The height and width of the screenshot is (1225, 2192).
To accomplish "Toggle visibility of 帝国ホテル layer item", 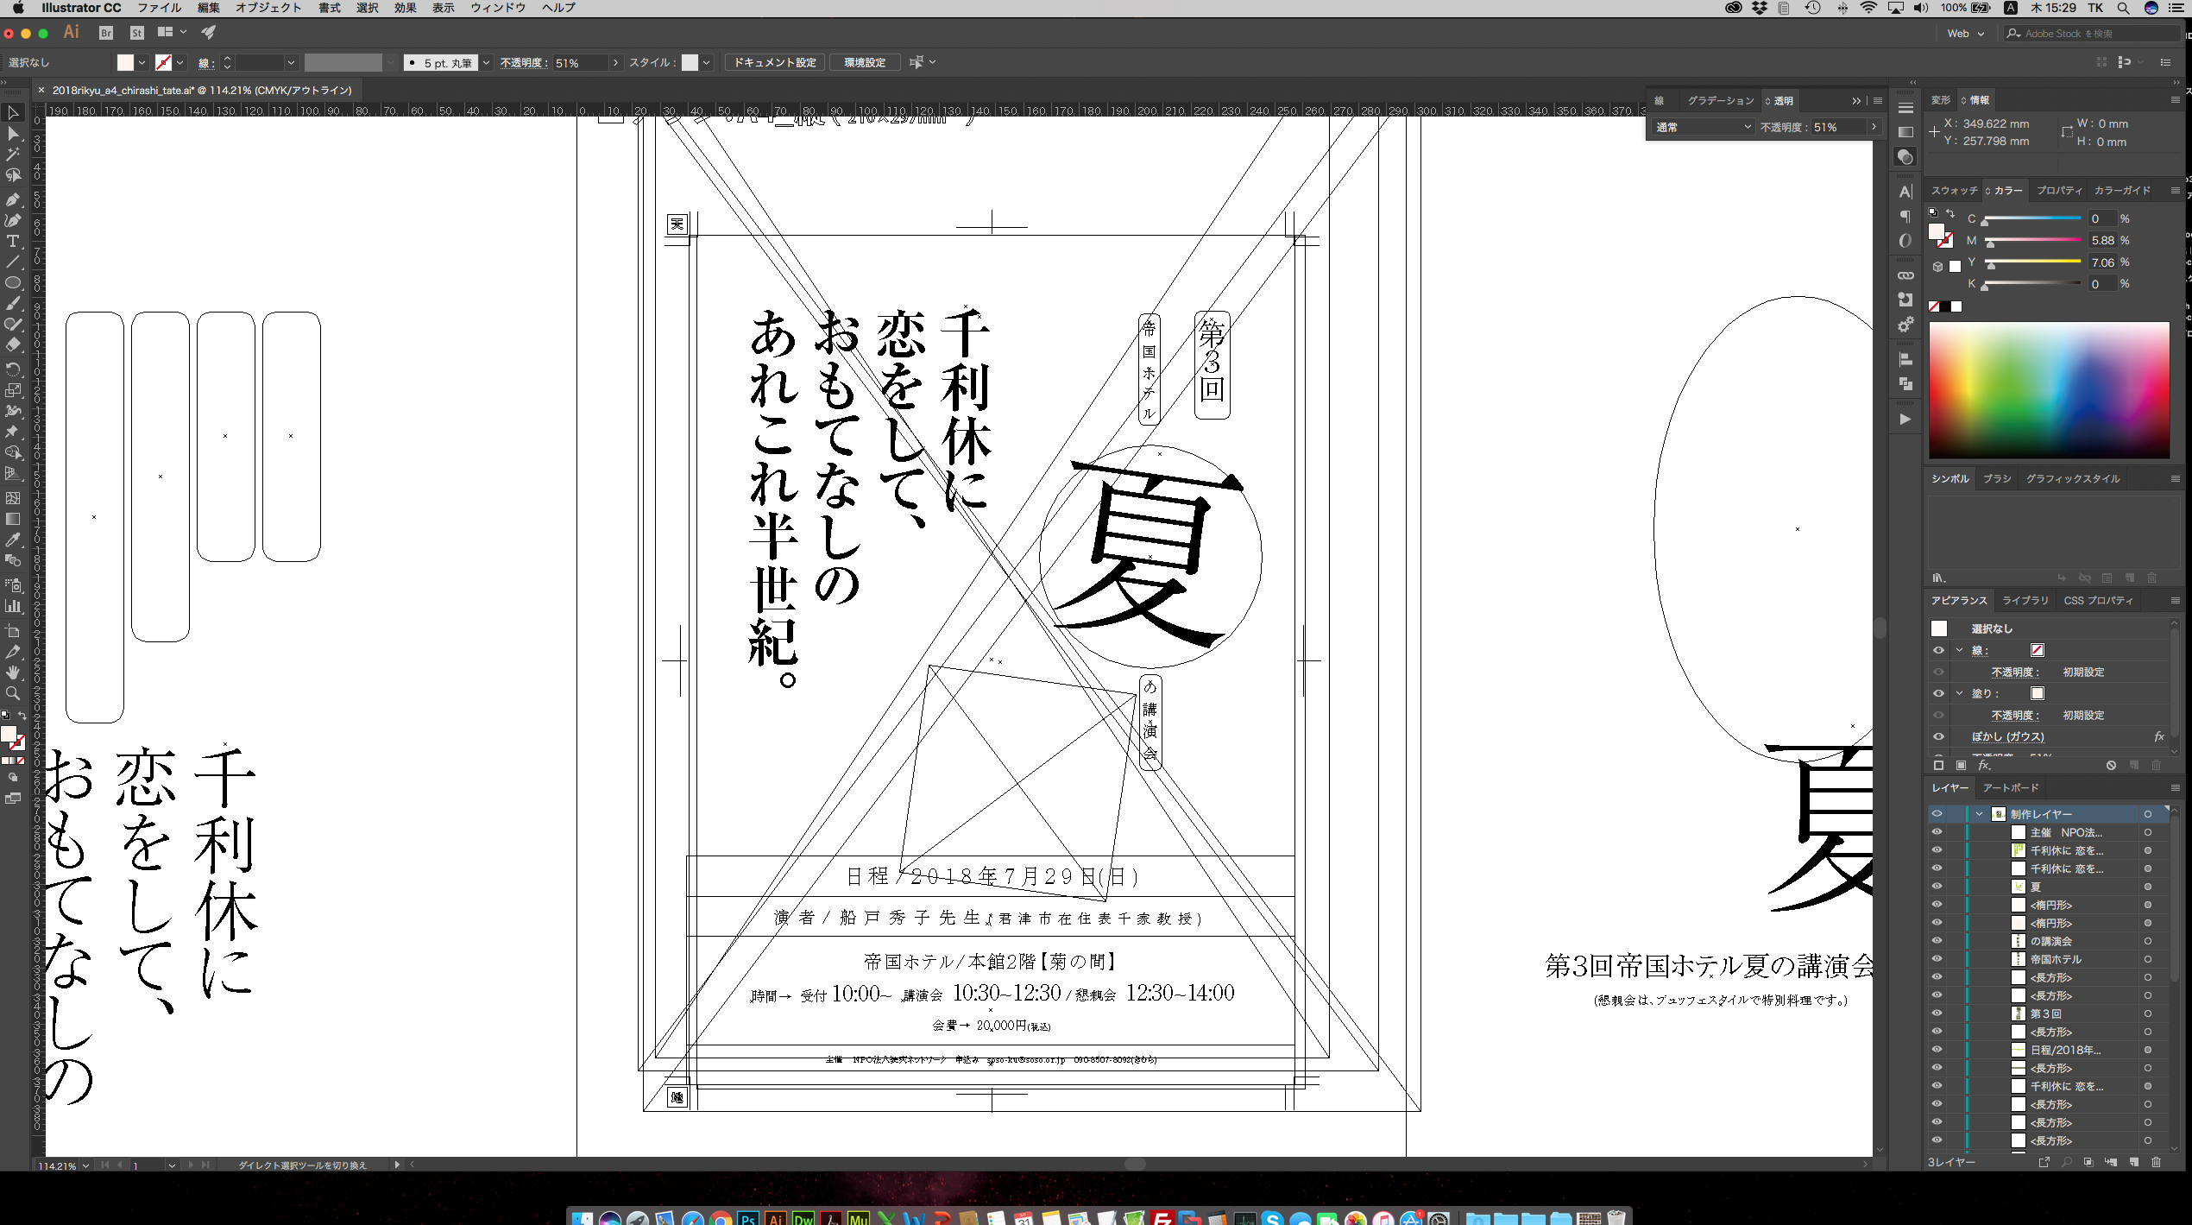I will 1937,959.
